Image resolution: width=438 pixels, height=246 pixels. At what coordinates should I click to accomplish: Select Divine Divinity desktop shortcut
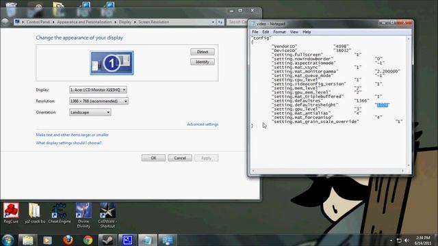point(83,215)
